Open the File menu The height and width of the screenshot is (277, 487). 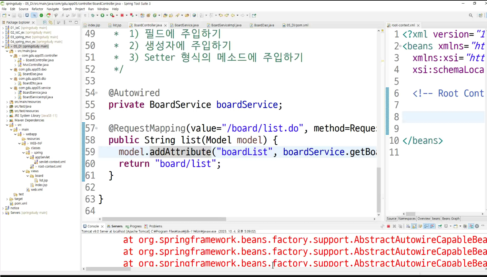pos(4,9)
